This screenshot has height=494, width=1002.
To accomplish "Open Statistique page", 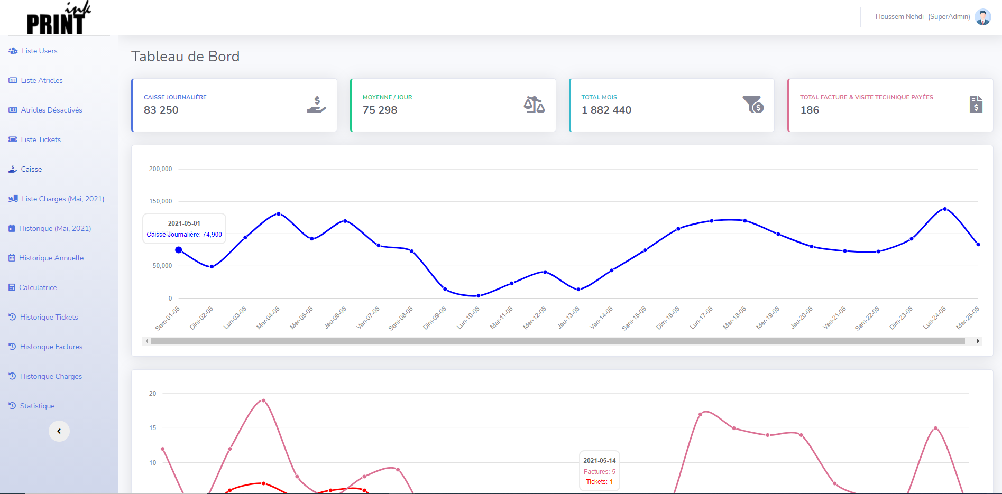I will (x=38, y=406).
